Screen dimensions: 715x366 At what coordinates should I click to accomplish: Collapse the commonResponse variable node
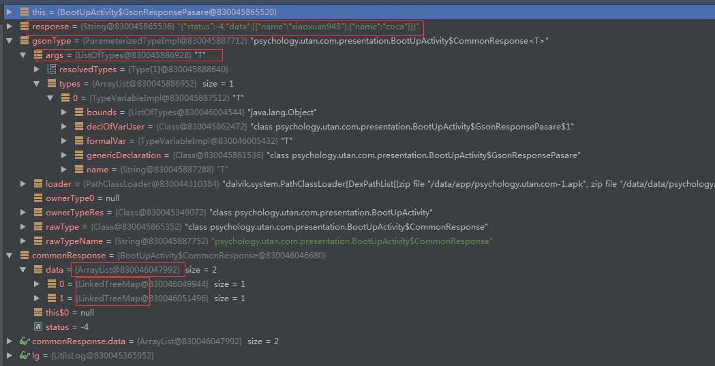tap(10, 256)
